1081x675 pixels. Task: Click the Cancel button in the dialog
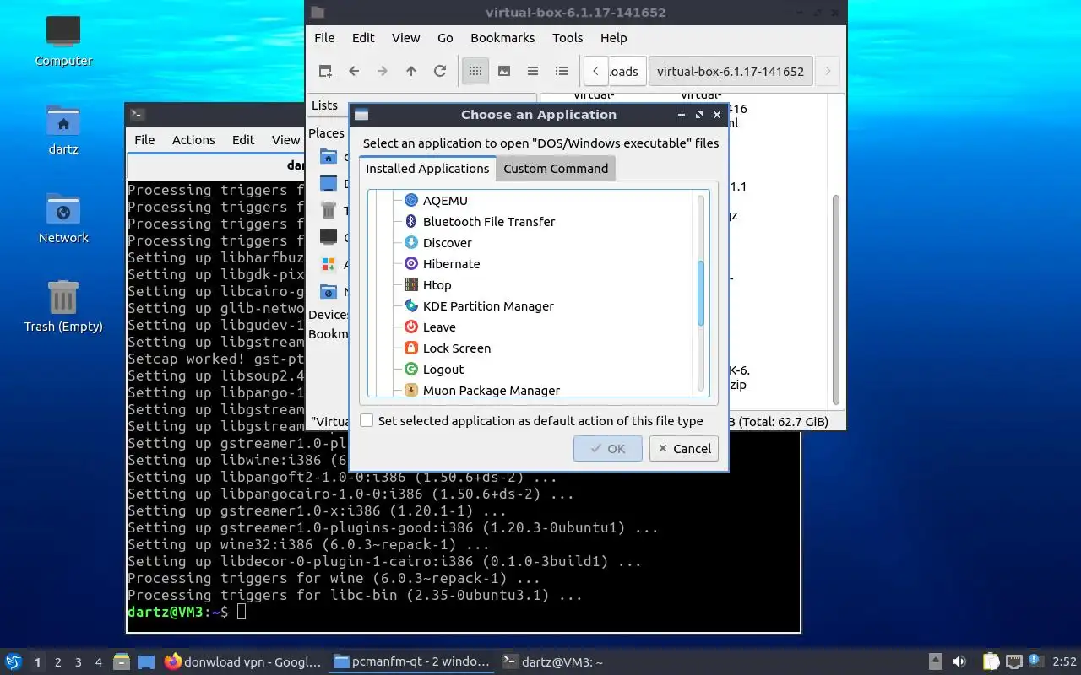[x=684, y=449]
